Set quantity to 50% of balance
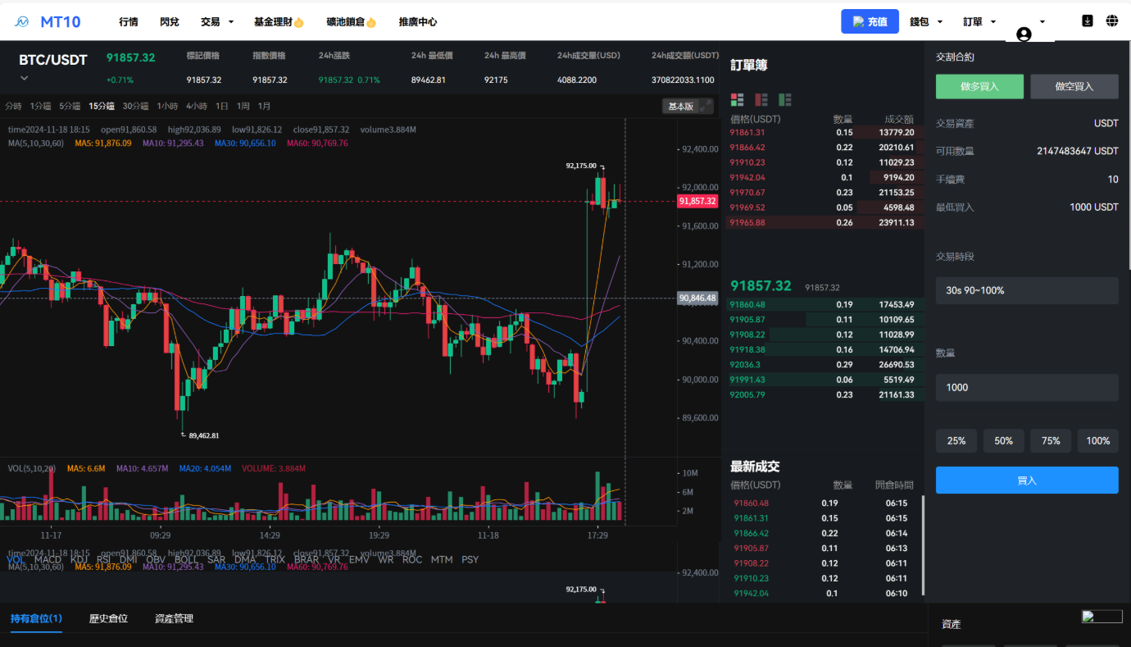Image resolution: width=1131 pixels, height=647 pixels. click(x=1003, y=441)
